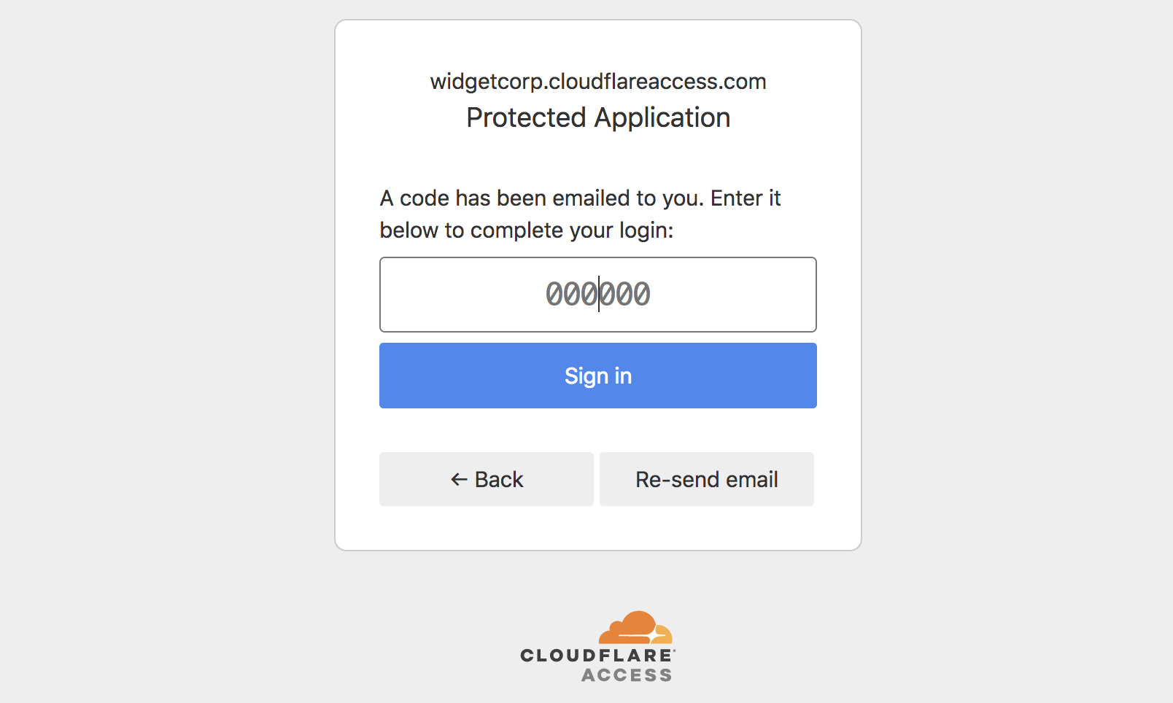The image size is (1173, 703).
Task: Click the orange Cloudflare cloud logo
Action: (629, 627)
